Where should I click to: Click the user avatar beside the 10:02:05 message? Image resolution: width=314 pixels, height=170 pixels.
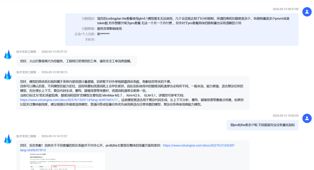coord(307,118)
